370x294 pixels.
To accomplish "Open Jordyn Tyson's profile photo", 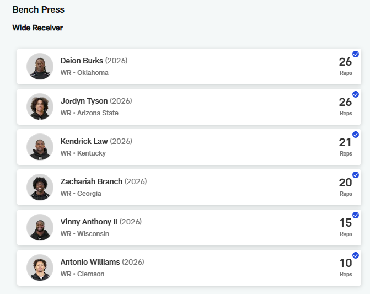I will (x=40, y=106).
